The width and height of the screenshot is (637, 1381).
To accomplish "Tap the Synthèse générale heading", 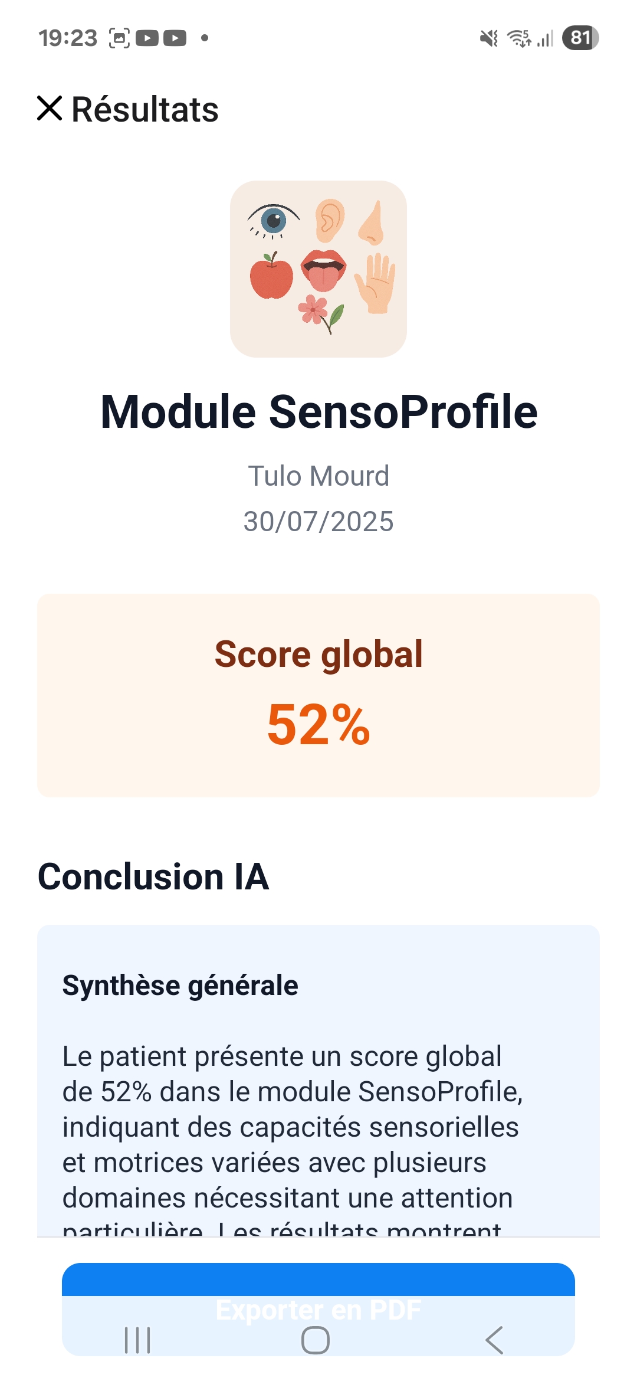I will (180, 986).
